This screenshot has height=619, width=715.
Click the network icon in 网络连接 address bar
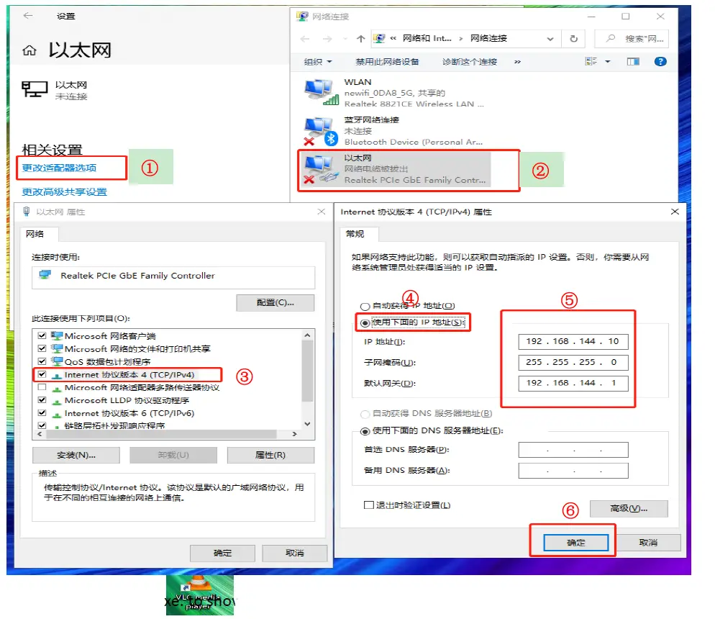click(x=379, y=38)
